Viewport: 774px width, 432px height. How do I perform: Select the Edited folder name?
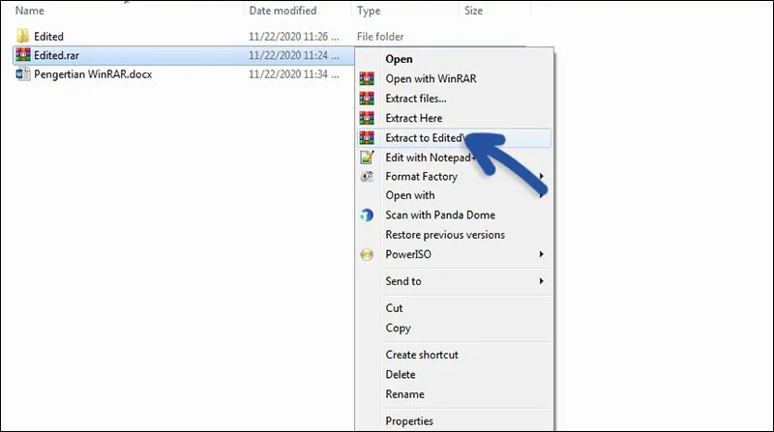48,37
